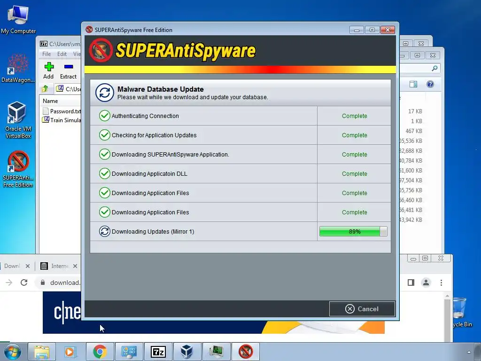The image size is (481, 361).
Task: Click the 7-Zip title bar icon
Action: click(44, 44)
